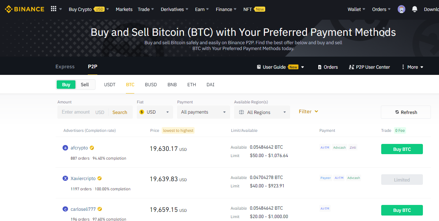This screenshot has height=221, width=439.
Task: Click the Limited button for Xaviercripto
Action: tap(402, 180)
